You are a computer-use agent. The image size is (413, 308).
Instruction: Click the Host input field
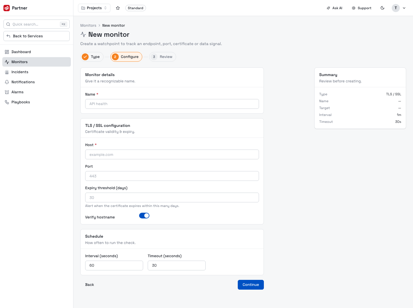(172, 154)
